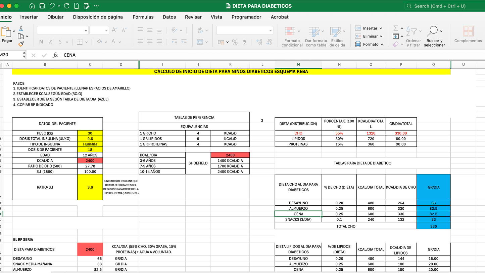Screen dimensions: 485x273
Task: Open the font name dropdown
Action: tap(86, 30)
